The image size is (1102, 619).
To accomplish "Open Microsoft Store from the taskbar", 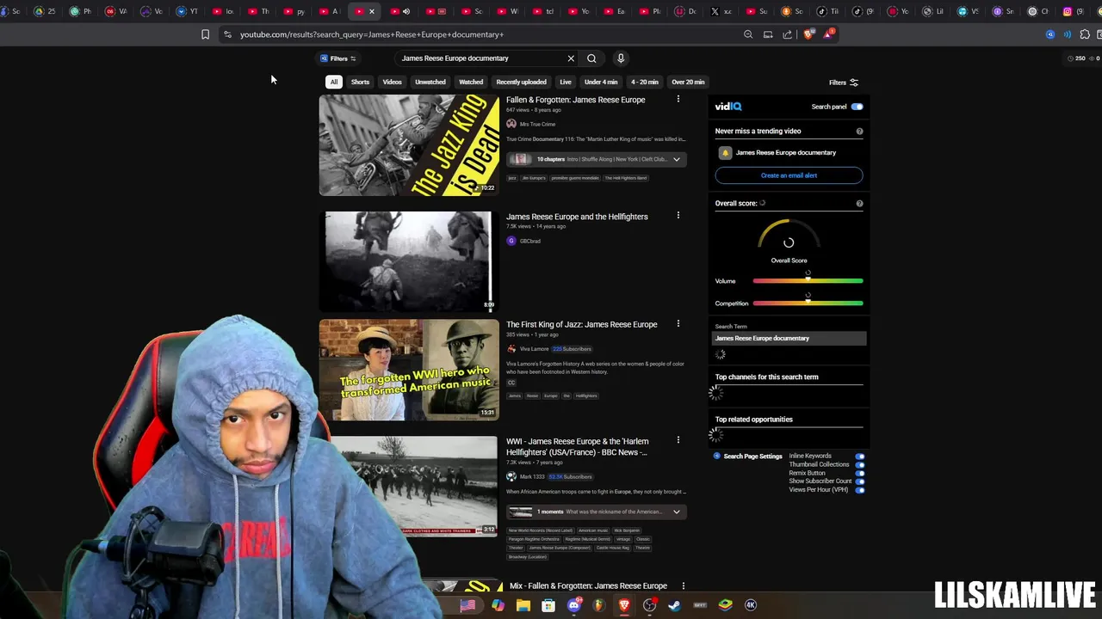I will point(548,605).
